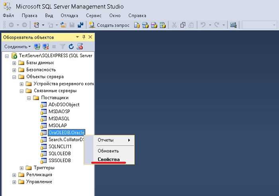Viewport: 279px width, 196px height.
Task: Select the Базы данных tree label
Action: pos(40,63)
